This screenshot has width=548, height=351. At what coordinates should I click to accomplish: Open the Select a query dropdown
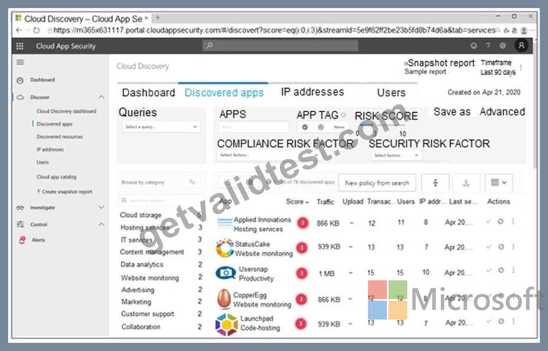click(x=161, y=127)
